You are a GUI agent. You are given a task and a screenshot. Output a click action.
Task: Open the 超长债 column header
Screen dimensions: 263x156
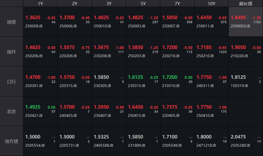click(x=246, y=4)
